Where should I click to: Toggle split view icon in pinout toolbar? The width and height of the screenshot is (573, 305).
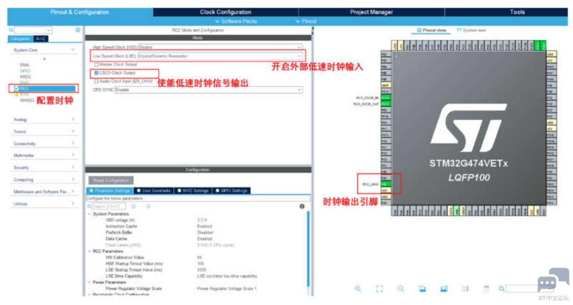pos(465,289)
